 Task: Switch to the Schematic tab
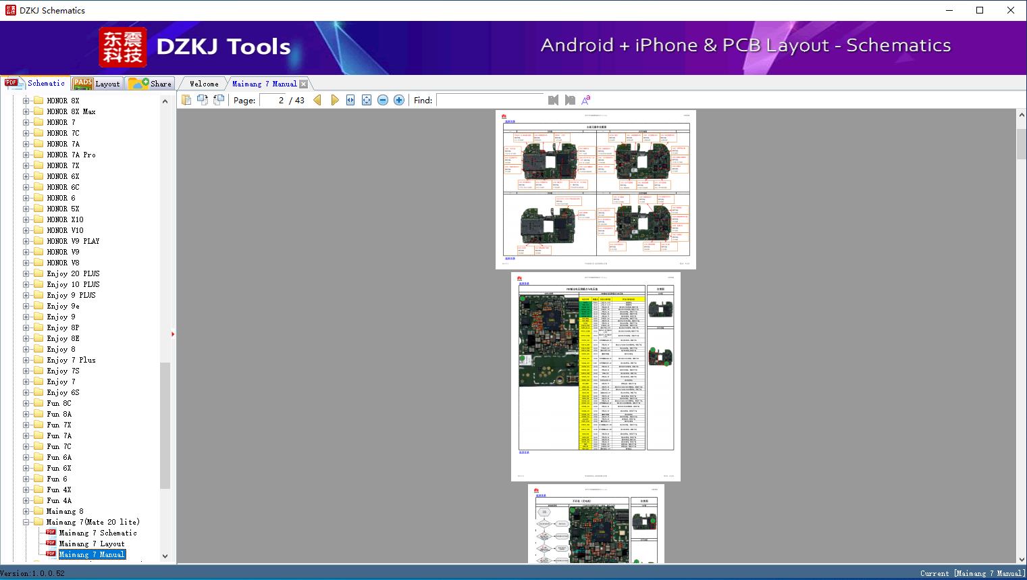pyautogui.click(x=35, y=83)
